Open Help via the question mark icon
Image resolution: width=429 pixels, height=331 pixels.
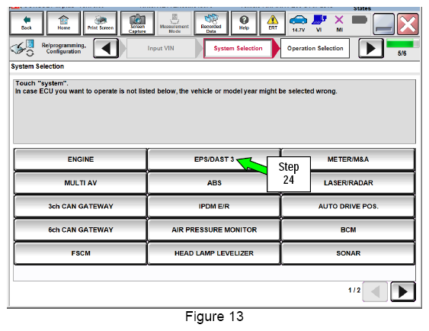tap(244, 23)
